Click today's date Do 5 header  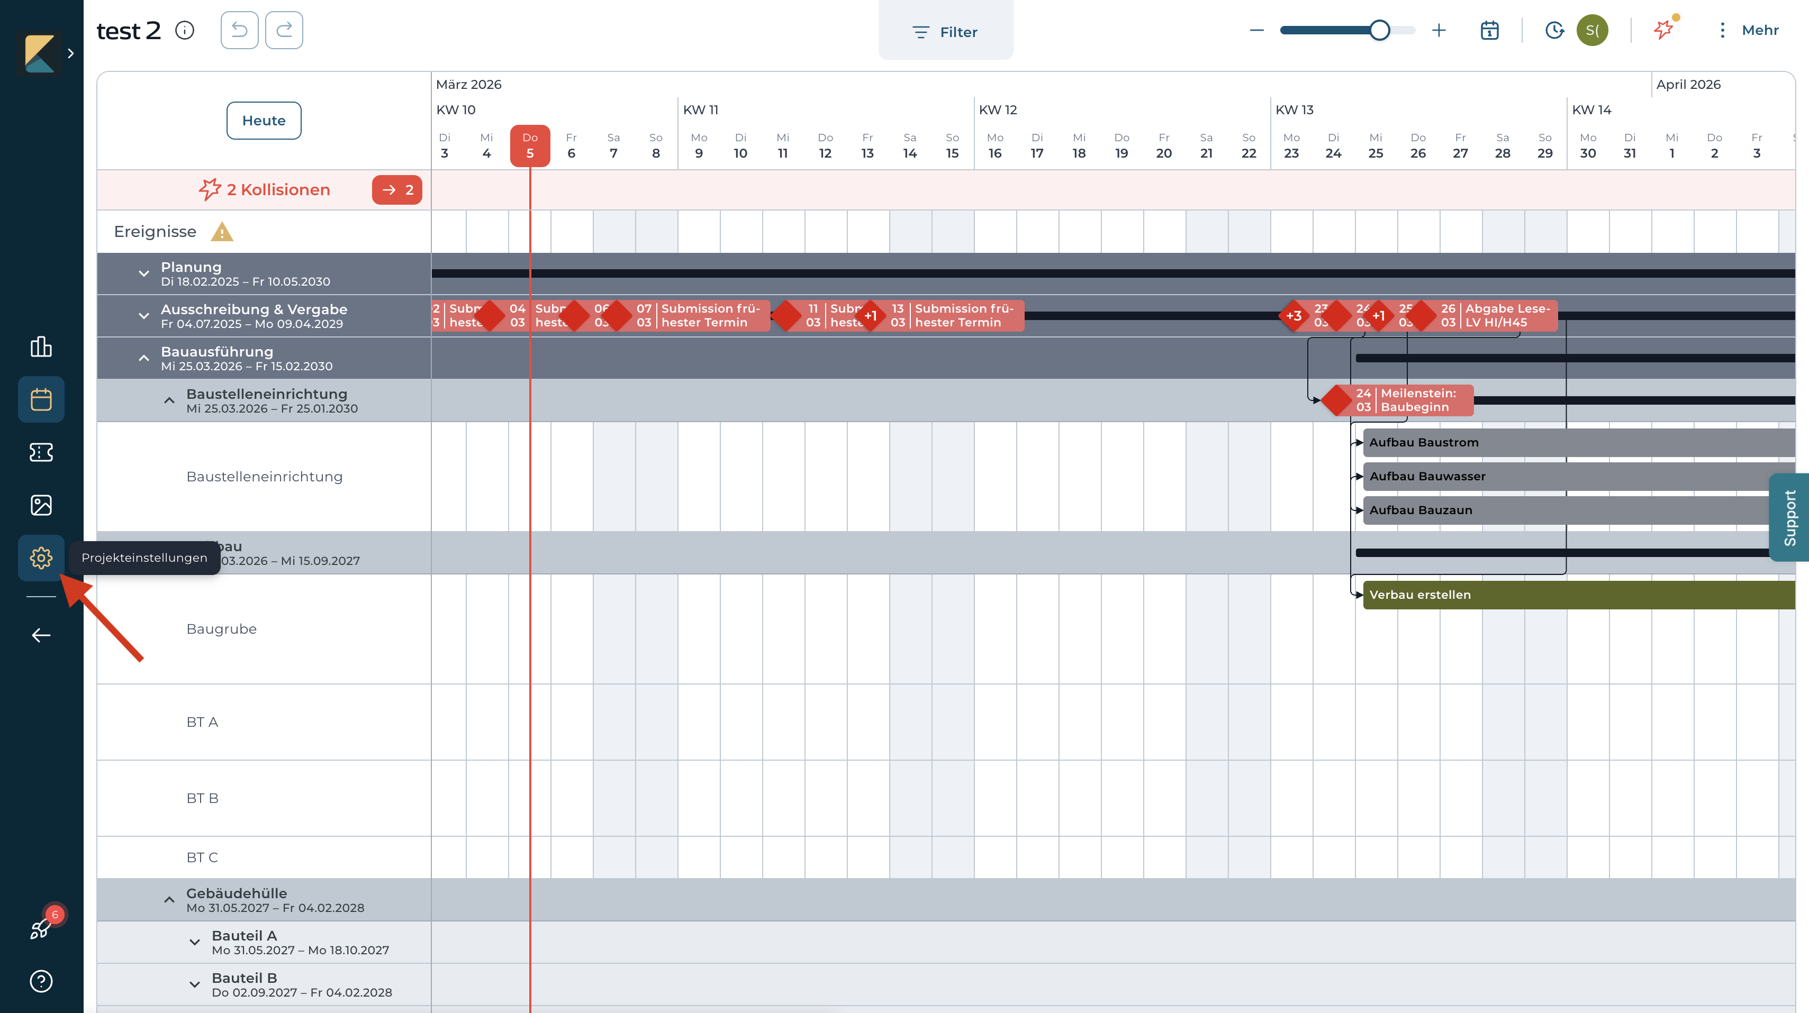pyautogui.click(x=530, y=145)
